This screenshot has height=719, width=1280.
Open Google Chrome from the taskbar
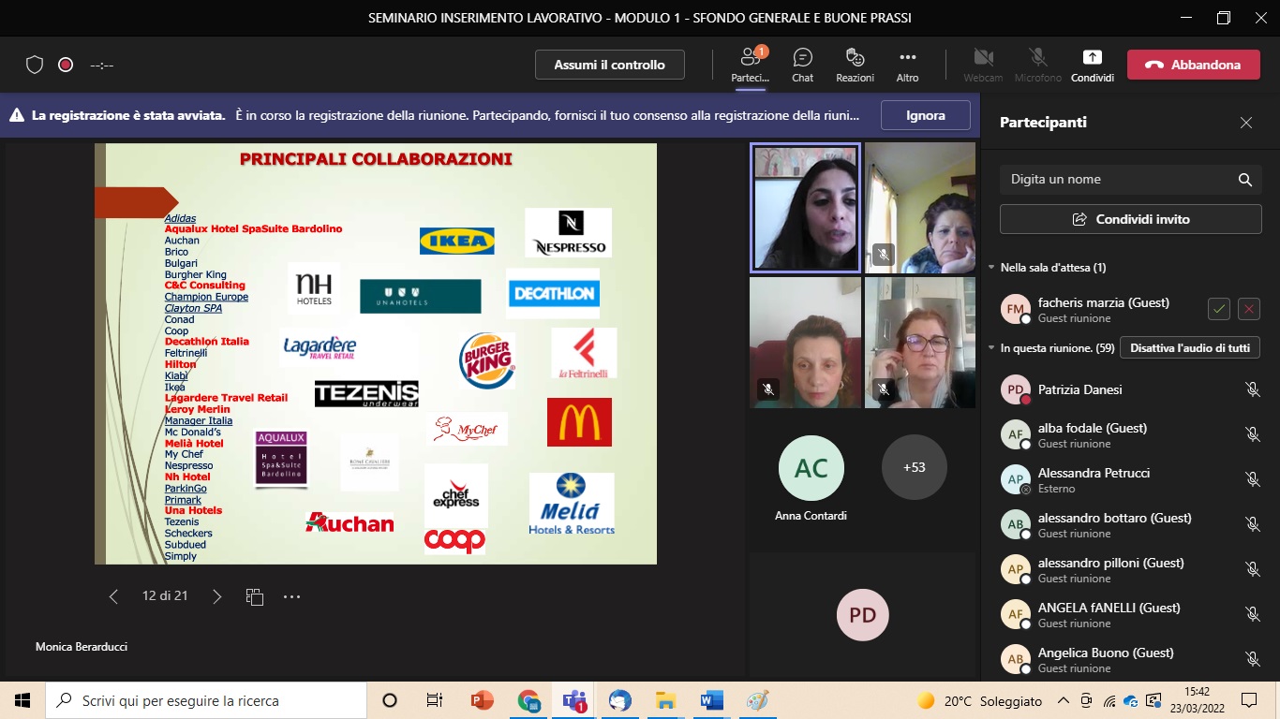point(528,700)
